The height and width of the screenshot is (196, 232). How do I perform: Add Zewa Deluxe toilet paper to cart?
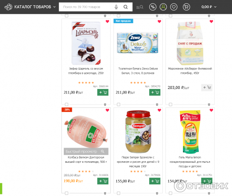pos(155,92)
